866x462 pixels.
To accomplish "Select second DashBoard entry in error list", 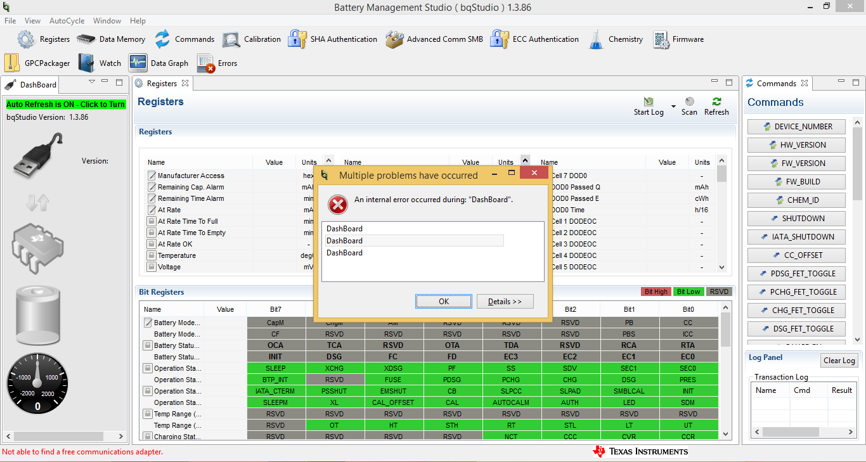I will point(415,241).
